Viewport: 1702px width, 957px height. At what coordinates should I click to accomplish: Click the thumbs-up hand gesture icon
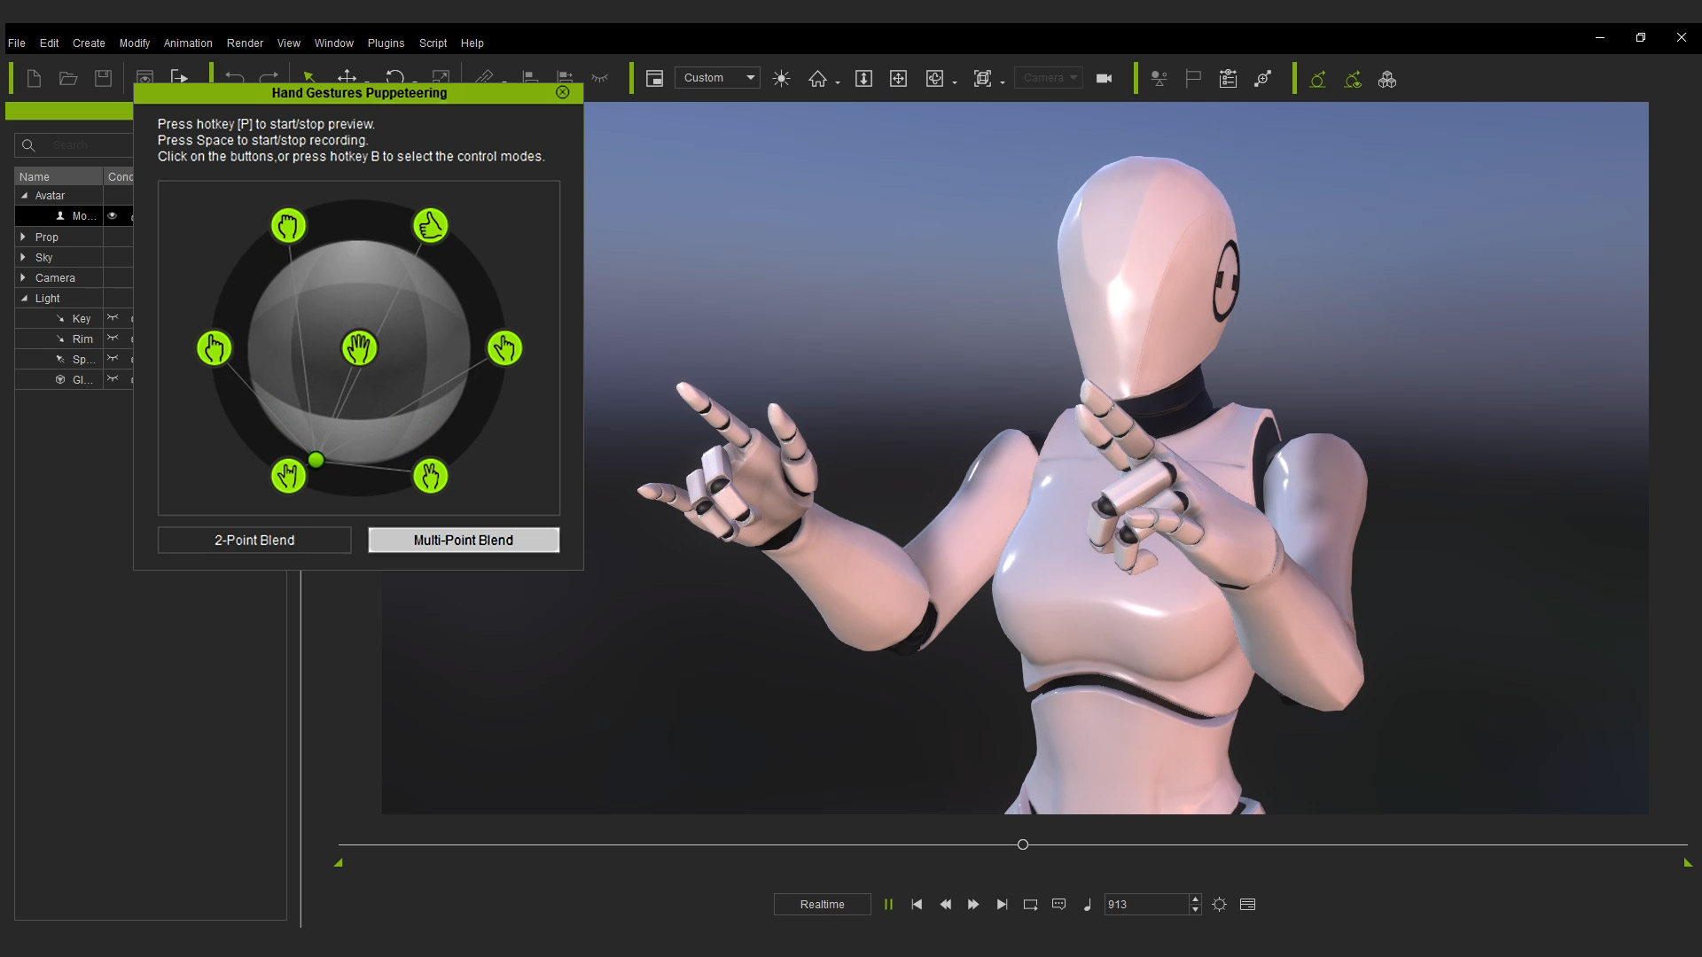point(431,226)
